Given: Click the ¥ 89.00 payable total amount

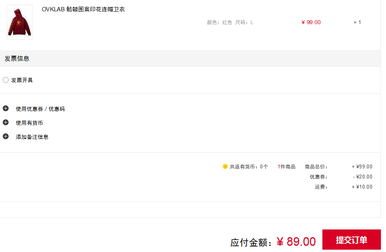Looking at the screenshot, I should pyautogui.click(x=296, y=241).
